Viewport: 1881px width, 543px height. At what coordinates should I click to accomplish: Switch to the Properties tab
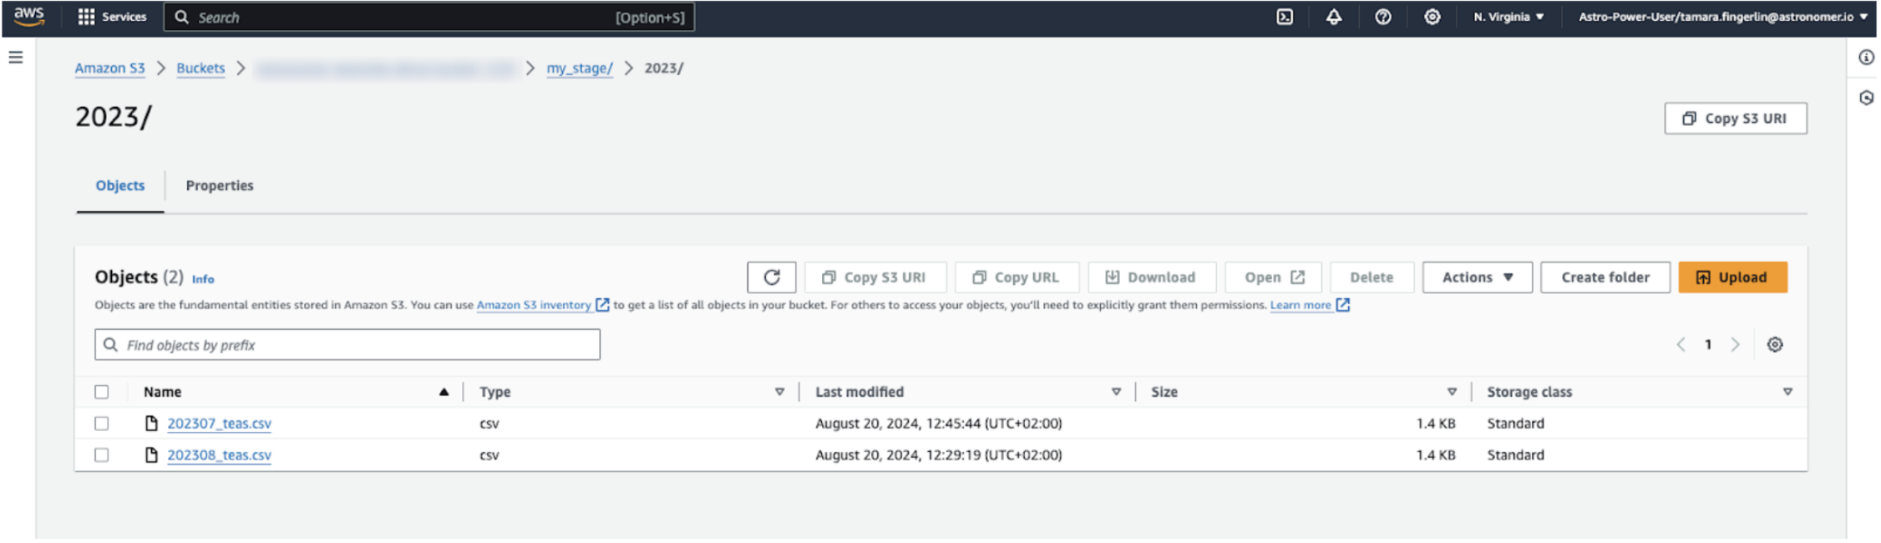point(219,185)
